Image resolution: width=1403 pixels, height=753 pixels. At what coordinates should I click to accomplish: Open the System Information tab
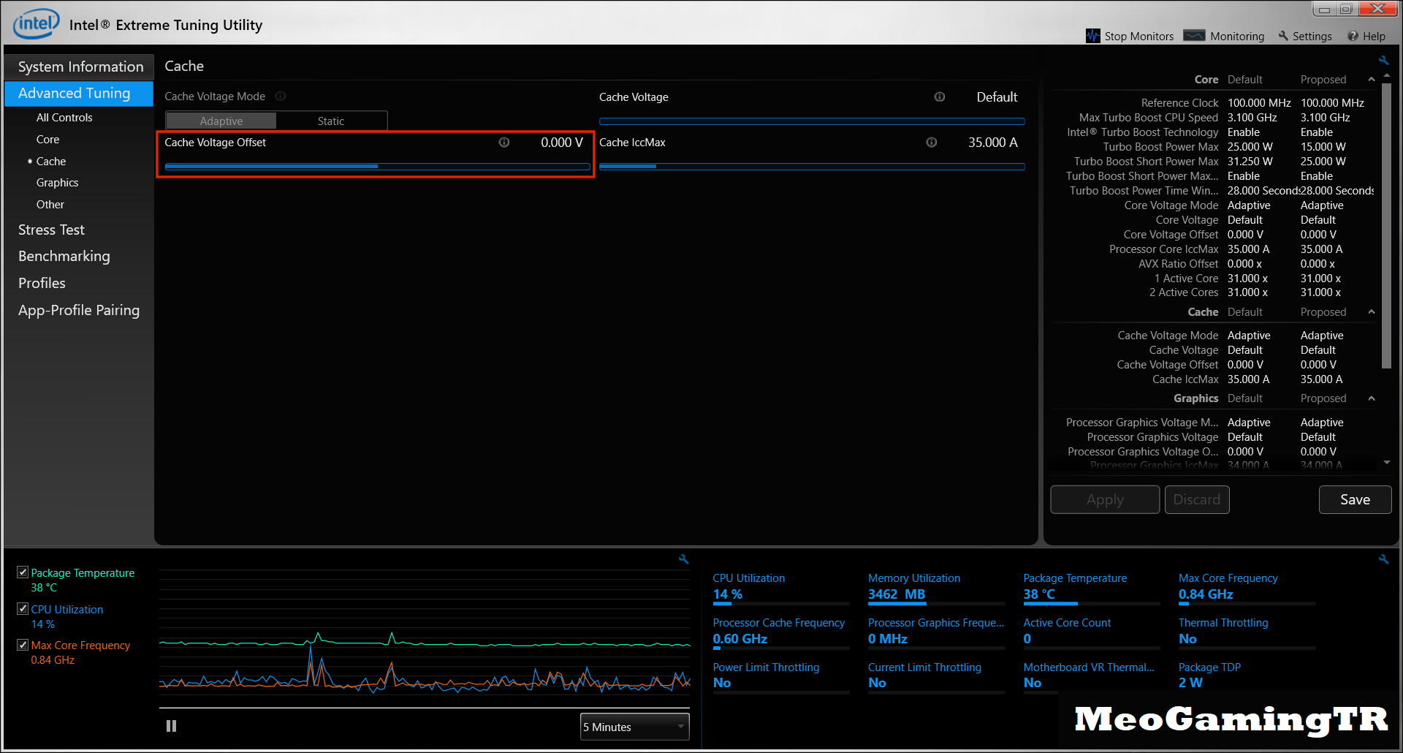click(x=79, y=67)
